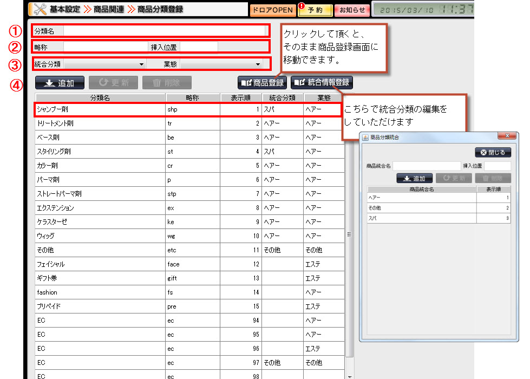Click the 商品登録 button
530x379 pixels.
(262, 83)
